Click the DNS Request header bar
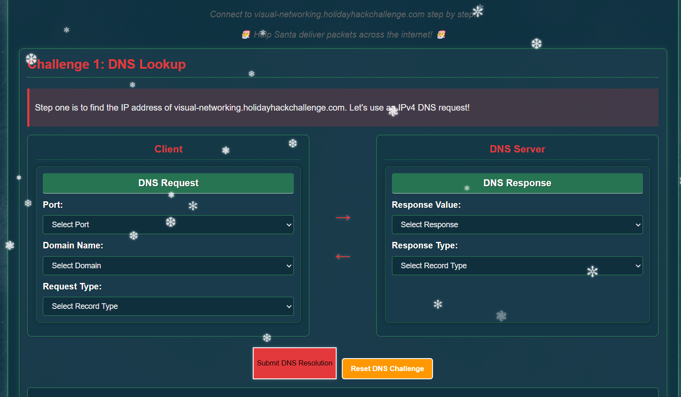Image resolution: width=681 pixels, height=397 pixels. [168, 183]
